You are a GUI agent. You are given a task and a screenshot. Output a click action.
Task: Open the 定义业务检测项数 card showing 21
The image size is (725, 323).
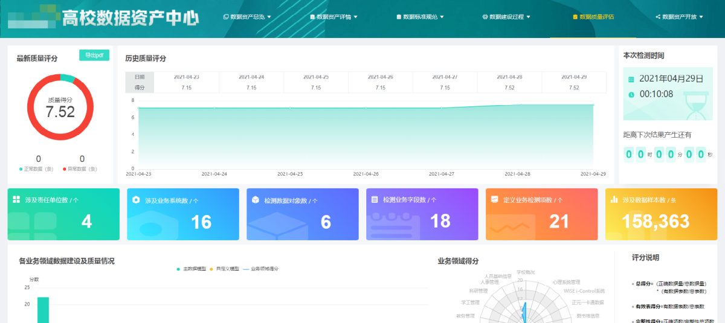pyautogui.click(x=542, y=214)
